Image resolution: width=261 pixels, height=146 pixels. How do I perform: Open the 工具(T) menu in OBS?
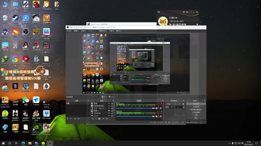click(111, 31)
